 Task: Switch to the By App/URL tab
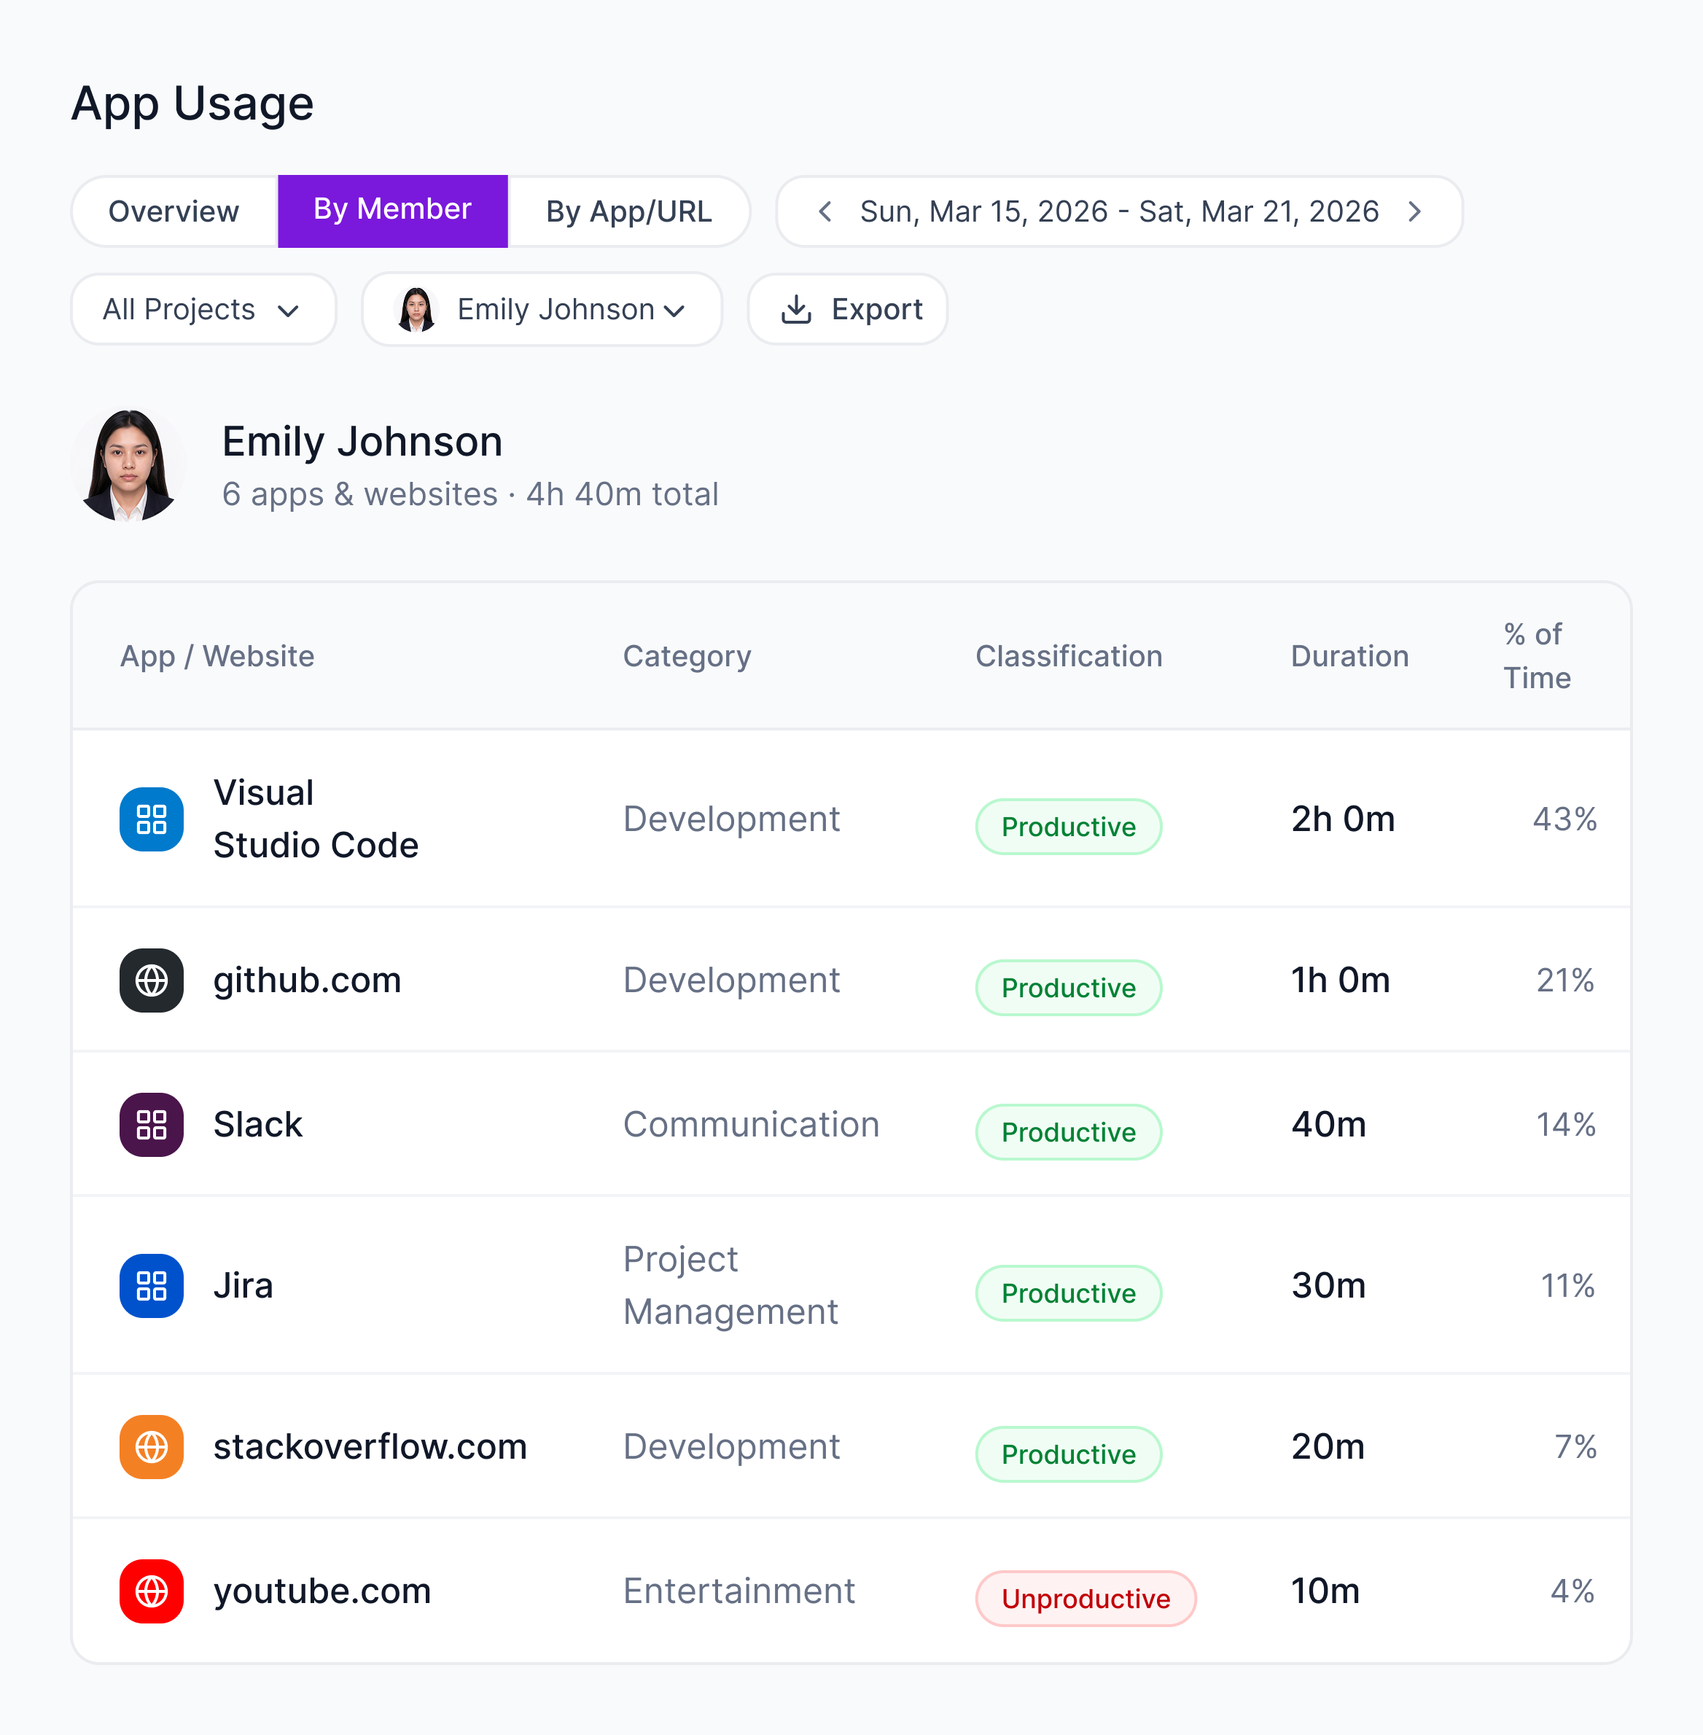pyautogui.click(x=629, y=211)
